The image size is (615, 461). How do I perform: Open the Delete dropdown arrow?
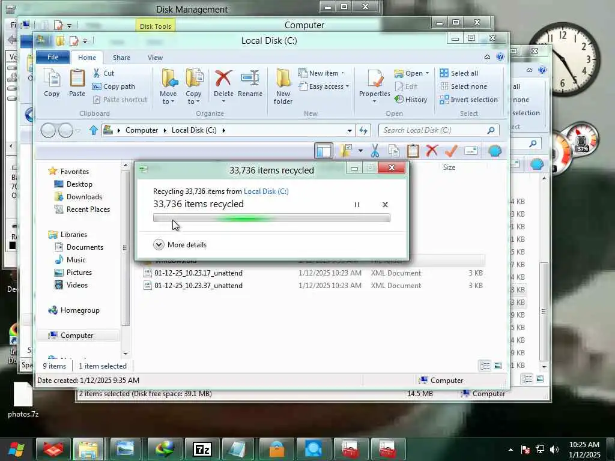coord(223,101)
